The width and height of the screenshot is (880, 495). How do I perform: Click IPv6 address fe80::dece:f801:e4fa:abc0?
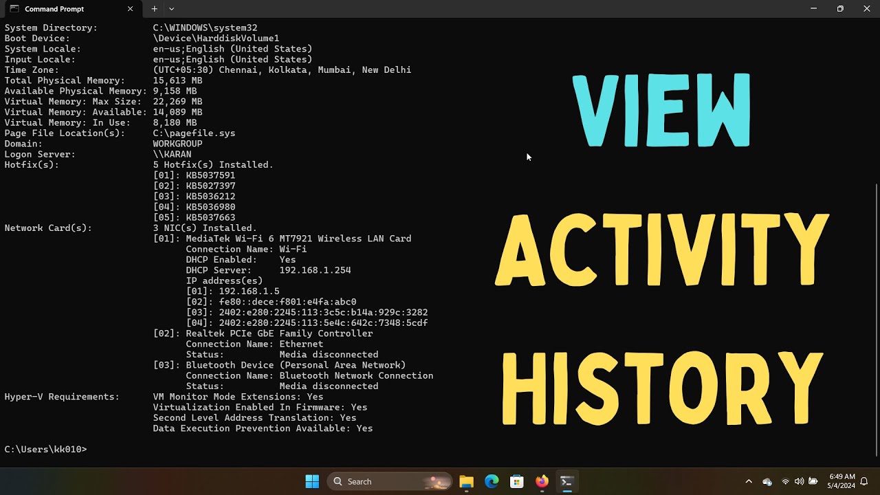(287, 302)
